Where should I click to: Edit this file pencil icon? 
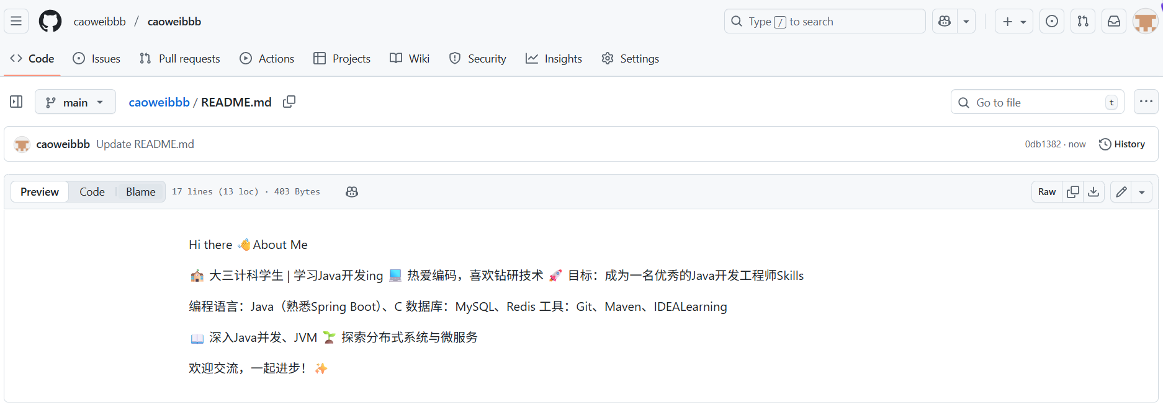pos(1121,192)
